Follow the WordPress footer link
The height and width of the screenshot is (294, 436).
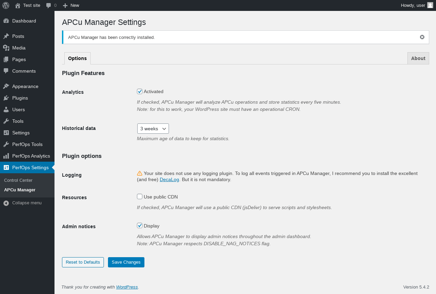127,287
